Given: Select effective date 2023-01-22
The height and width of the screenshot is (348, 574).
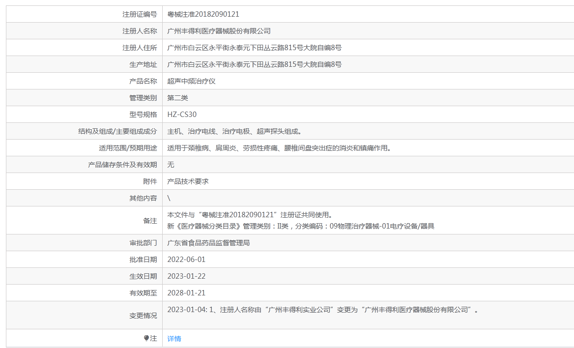Looking at the screenshot, I should pyautogui.click(x=186, y=277).
